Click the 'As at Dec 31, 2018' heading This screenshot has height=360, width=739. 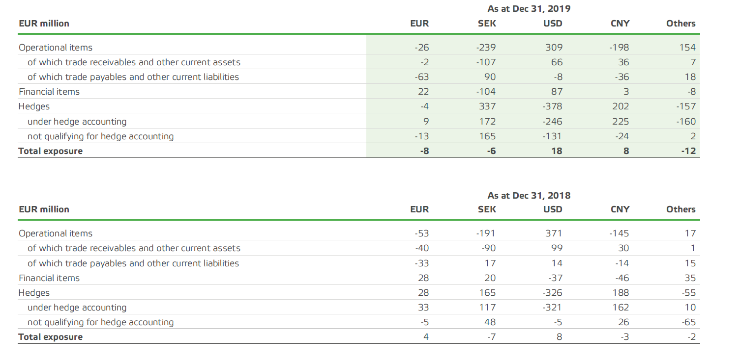tap(529, 195)
